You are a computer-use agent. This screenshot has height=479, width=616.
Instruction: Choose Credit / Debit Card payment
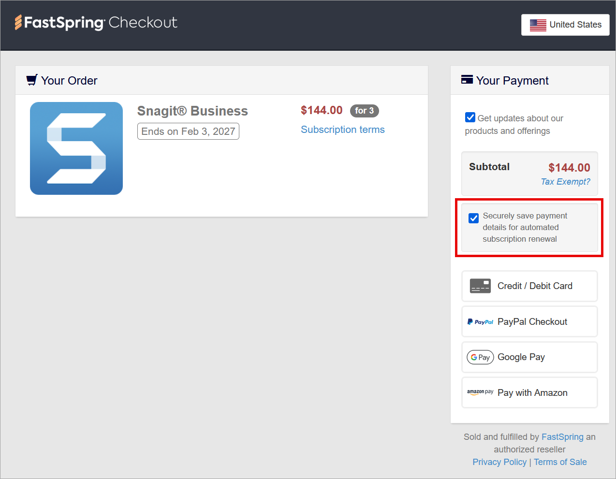(x=534, y=286)
